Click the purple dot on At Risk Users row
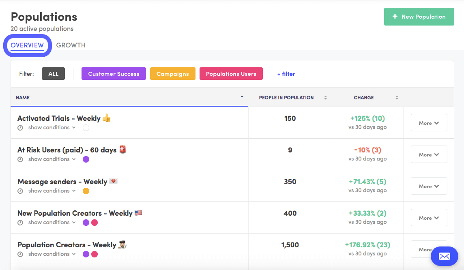Viewport: 464px width, 270px height. pyautogui.click(x=86, y=159)
